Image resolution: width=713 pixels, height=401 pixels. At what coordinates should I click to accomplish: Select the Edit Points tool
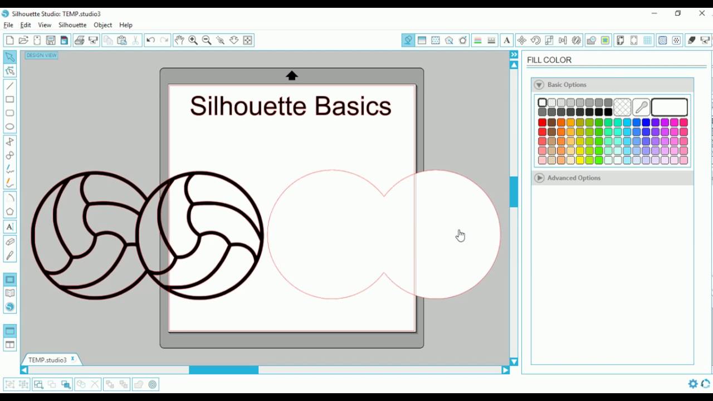click(9, 71)
